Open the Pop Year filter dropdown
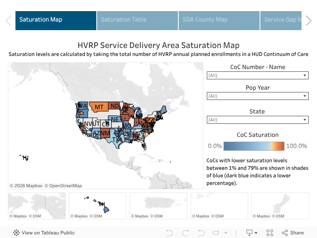This screenshot has height=238, width=317. tap(258, 96)
